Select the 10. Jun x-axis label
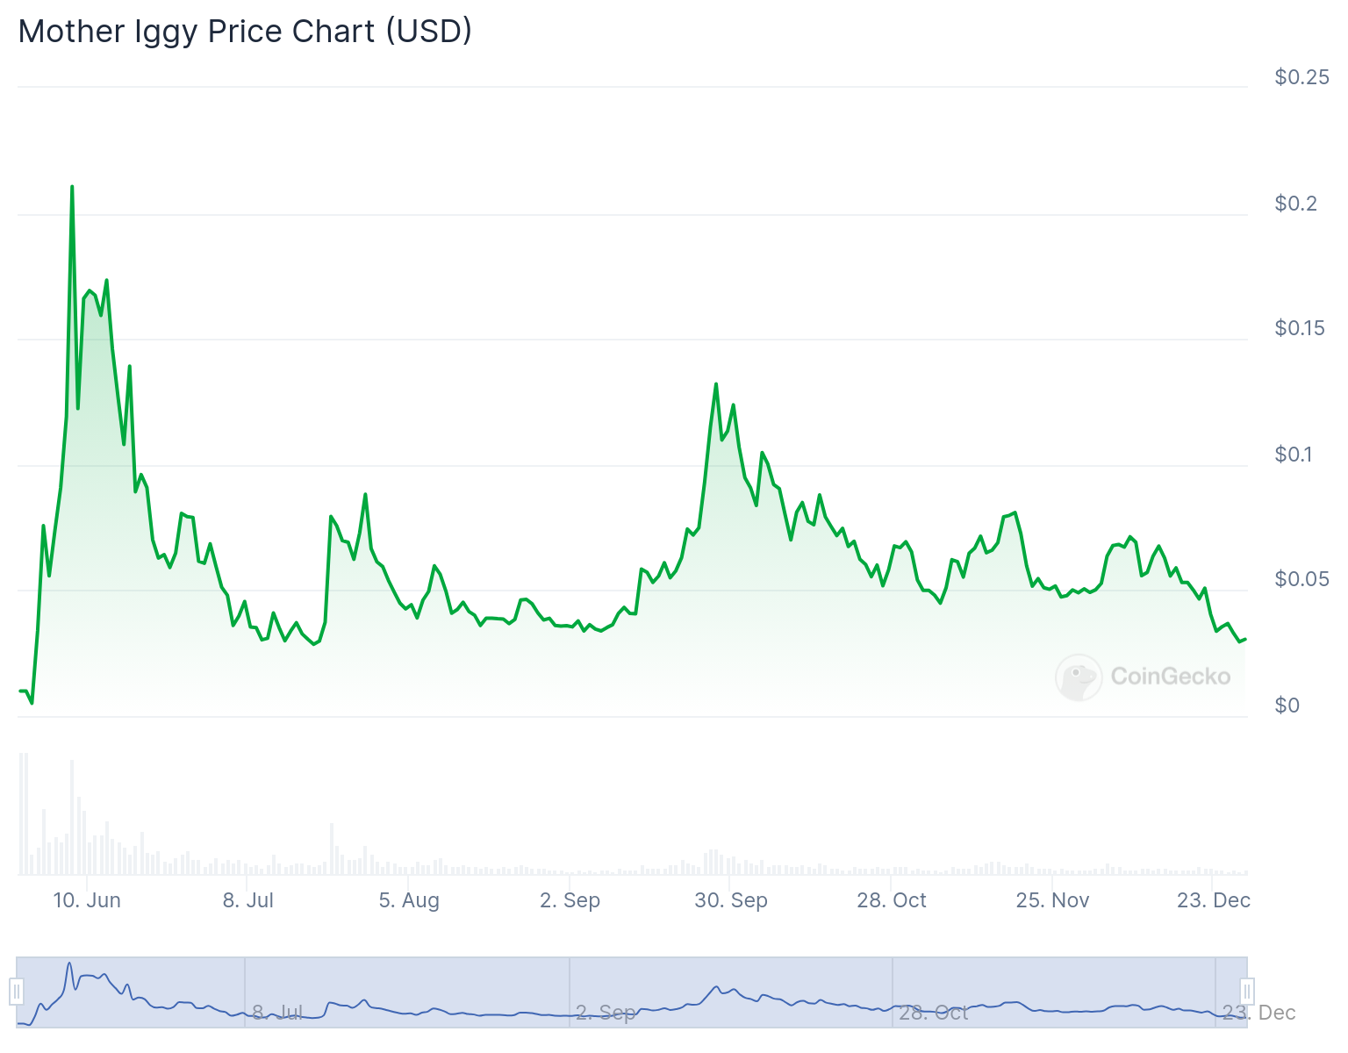The width and height of the screenshot is (1348, 1053). click(x=87, y=900)
